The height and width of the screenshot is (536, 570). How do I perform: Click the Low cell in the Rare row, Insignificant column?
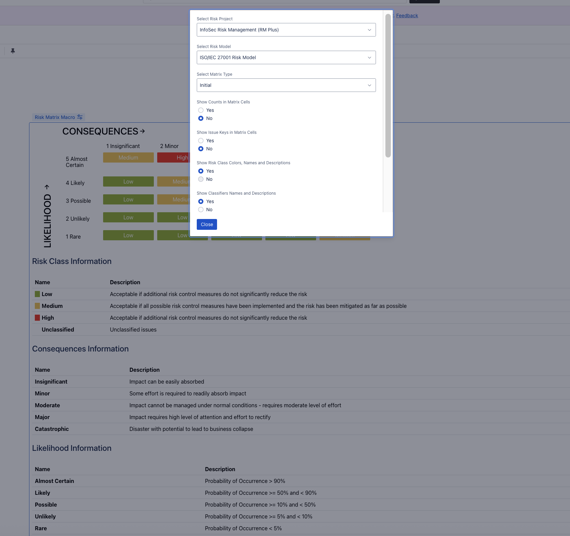(128, 235)
